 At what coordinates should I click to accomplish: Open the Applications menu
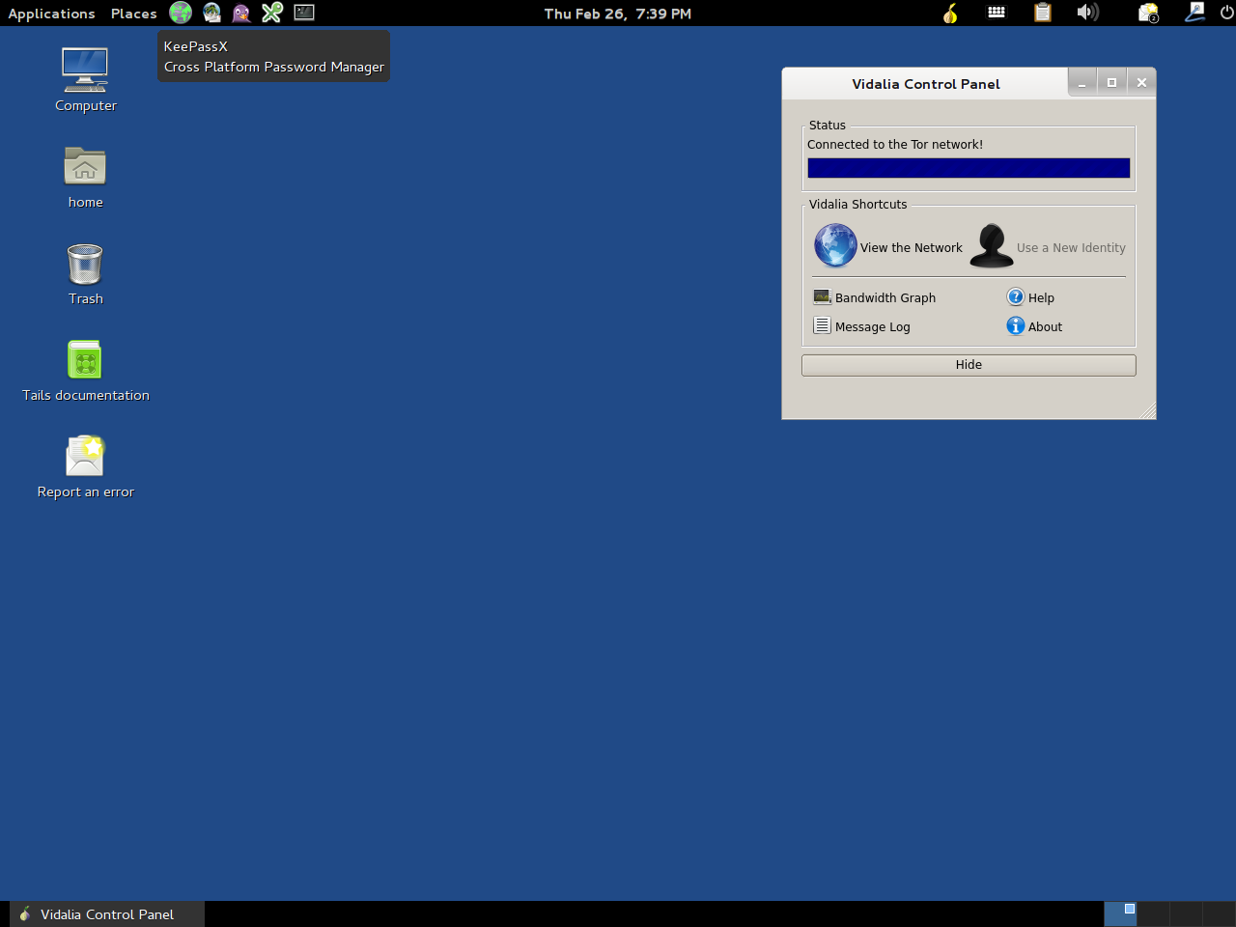(x=51, y=14)
